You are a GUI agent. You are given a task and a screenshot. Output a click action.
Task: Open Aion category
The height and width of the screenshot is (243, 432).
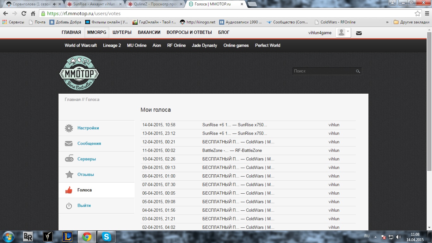157,45
